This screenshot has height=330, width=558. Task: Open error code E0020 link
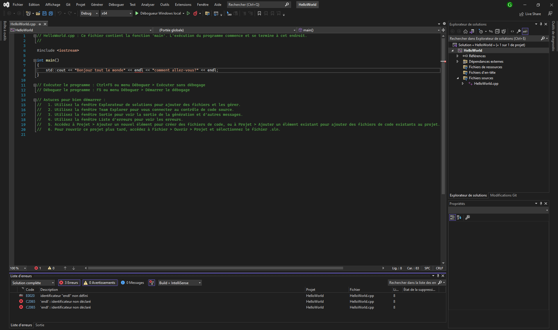pyautogui.click(x=30, y=296)
